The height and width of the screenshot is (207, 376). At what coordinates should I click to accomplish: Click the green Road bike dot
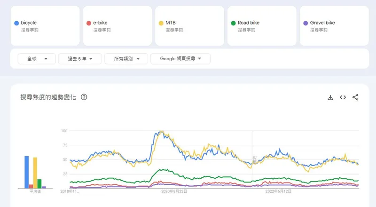pos(234,23)
